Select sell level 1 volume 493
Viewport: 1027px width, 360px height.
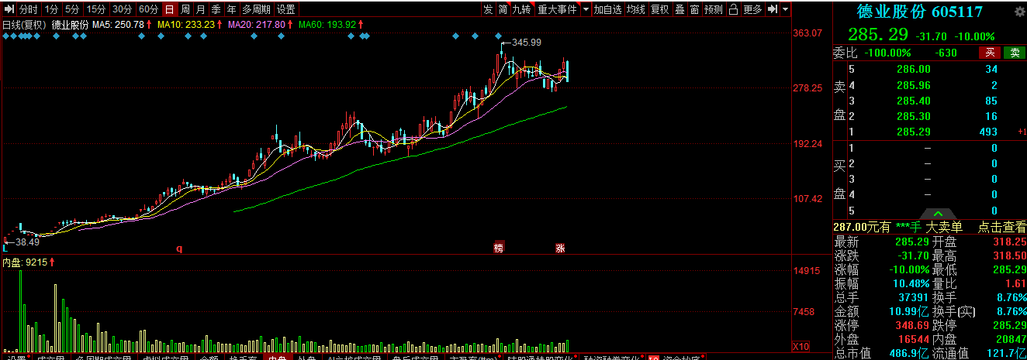988,132
